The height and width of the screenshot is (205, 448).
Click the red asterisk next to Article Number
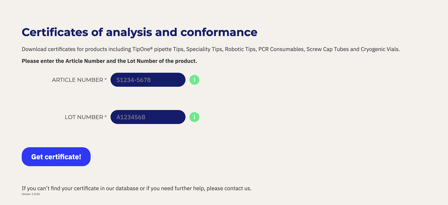click(x=106, y=79)
